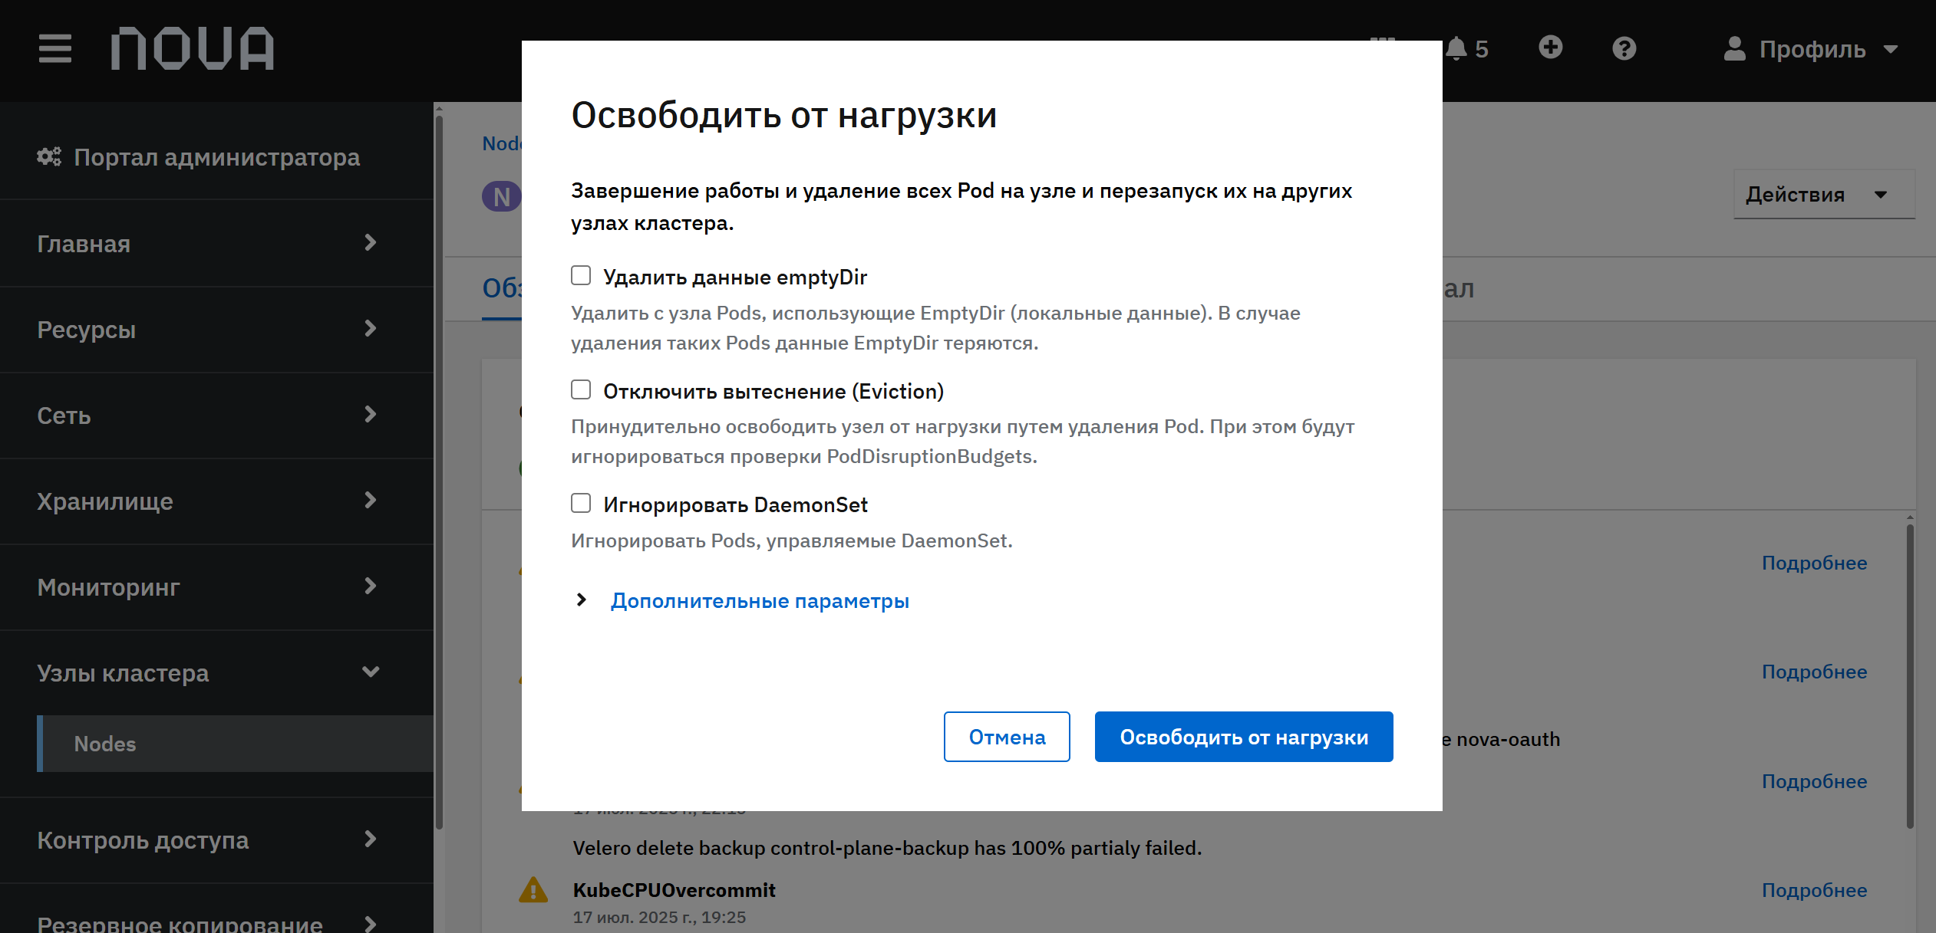The width and height of the screenshot is (1936, 933).
Task: Open the Действия dropdown
Action: coord(1824,194)
